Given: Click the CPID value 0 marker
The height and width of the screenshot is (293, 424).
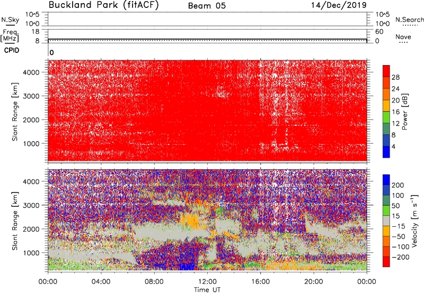Looking at the screenshot, I should click(51, 53).
